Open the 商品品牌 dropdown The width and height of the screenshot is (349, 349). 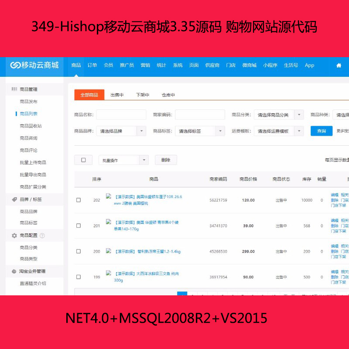point(121,131)
